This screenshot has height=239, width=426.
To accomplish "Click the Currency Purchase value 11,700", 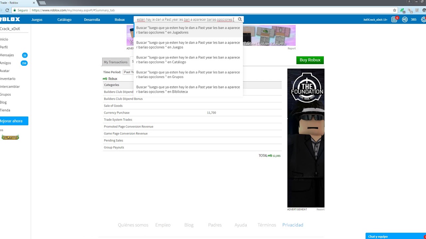I will (x=211, y=113).
